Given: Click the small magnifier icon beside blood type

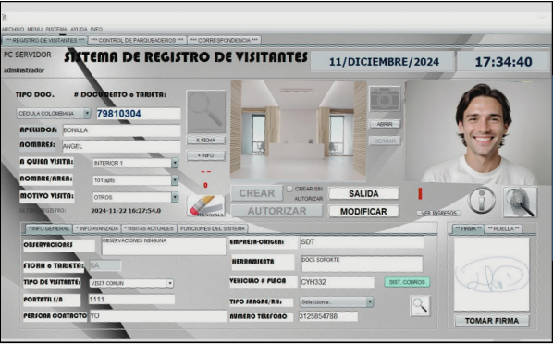Looking at the screenshot, I should tap(420, 305).
